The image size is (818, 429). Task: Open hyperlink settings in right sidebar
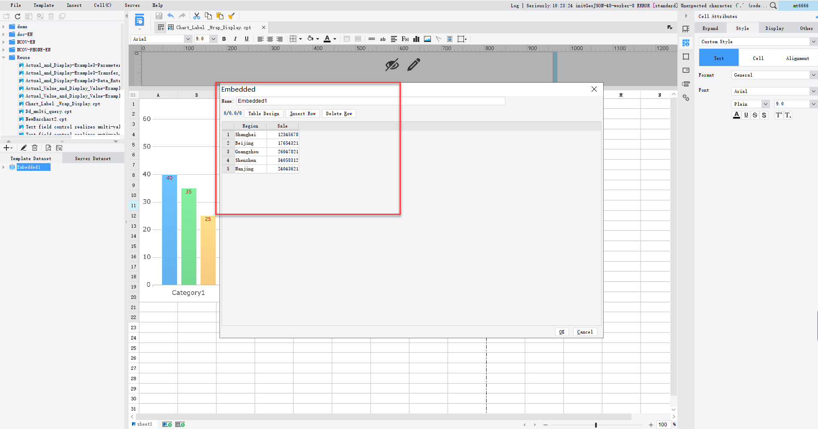tap(686, 98)
